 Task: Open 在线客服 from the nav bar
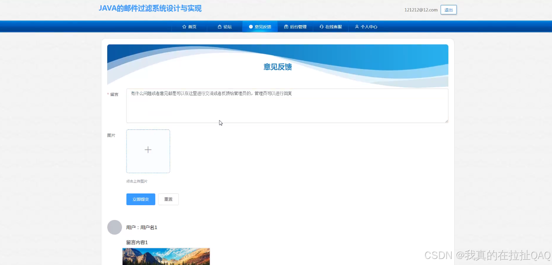pos(330,27)
